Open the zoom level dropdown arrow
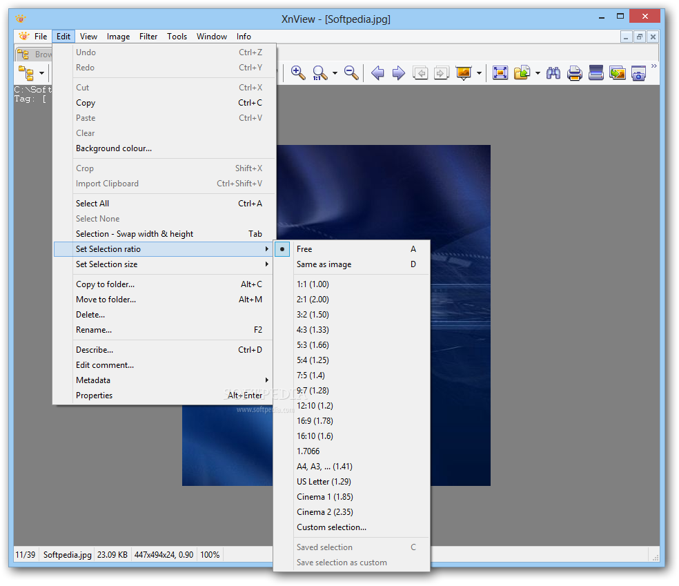Image resolution: width=679 pixels, height=586 pixels. [x=335, y=72]
